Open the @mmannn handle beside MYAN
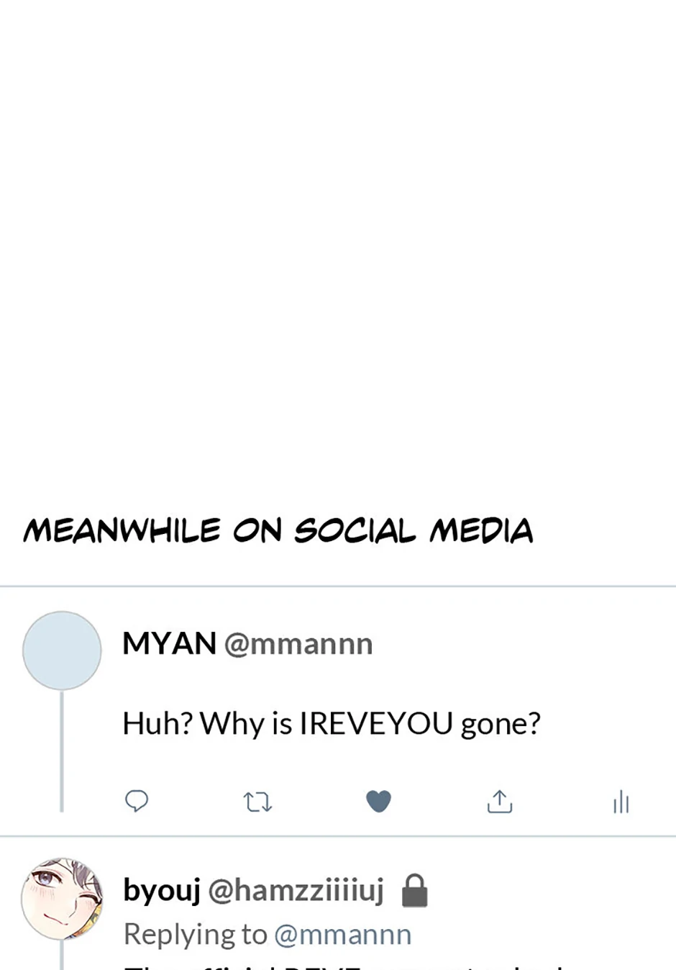Viewport: 676px width, 970px height. [x=298, y=644]
